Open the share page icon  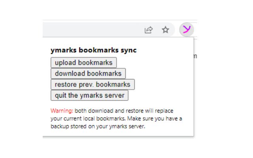click(x=149, y=30)
